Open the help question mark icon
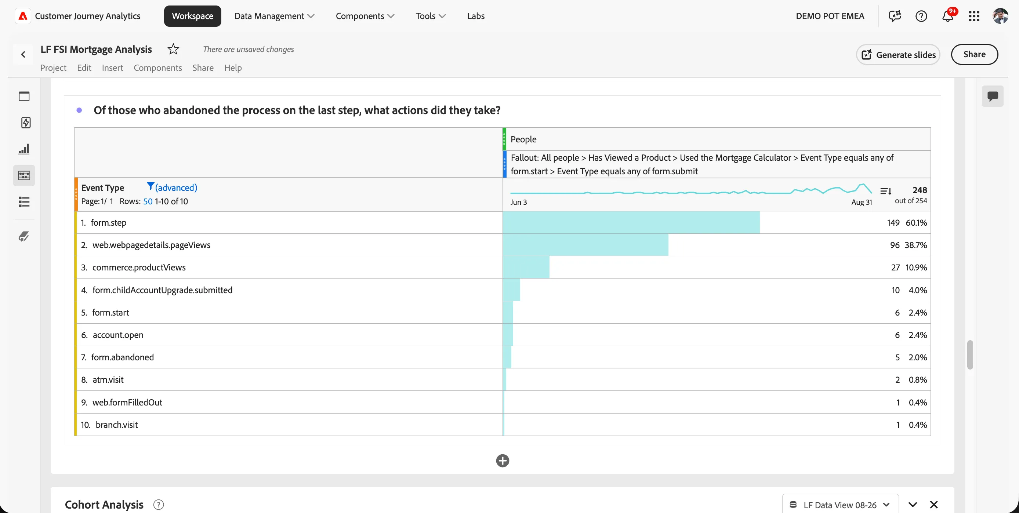Screen dimensions: 1019x513 click(921, 16)
